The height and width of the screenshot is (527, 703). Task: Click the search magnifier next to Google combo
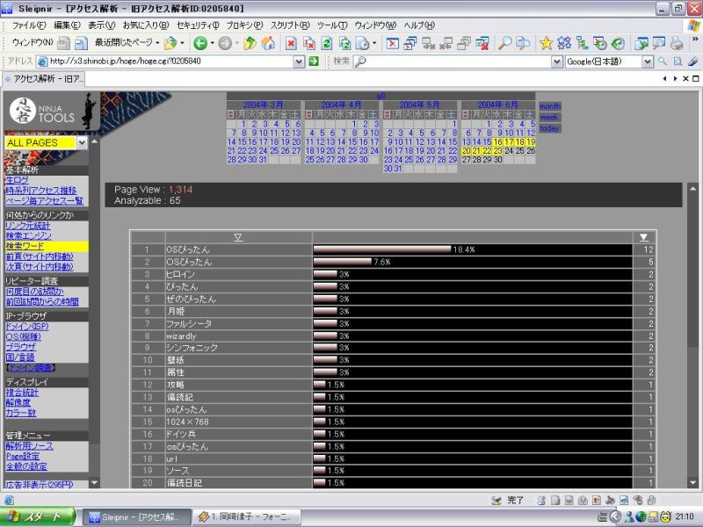coord(663,61)
